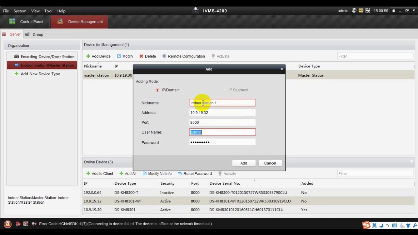This screenshot has height=235, width=418.
Task: Open the System menu
Action: pos(20,11)
